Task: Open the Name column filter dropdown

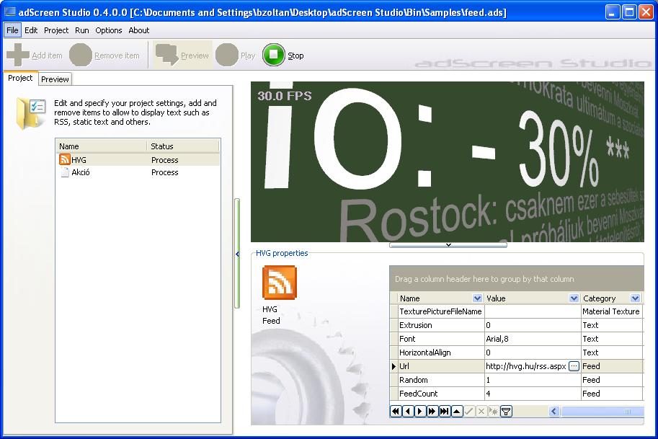Action: click(477, 298)
